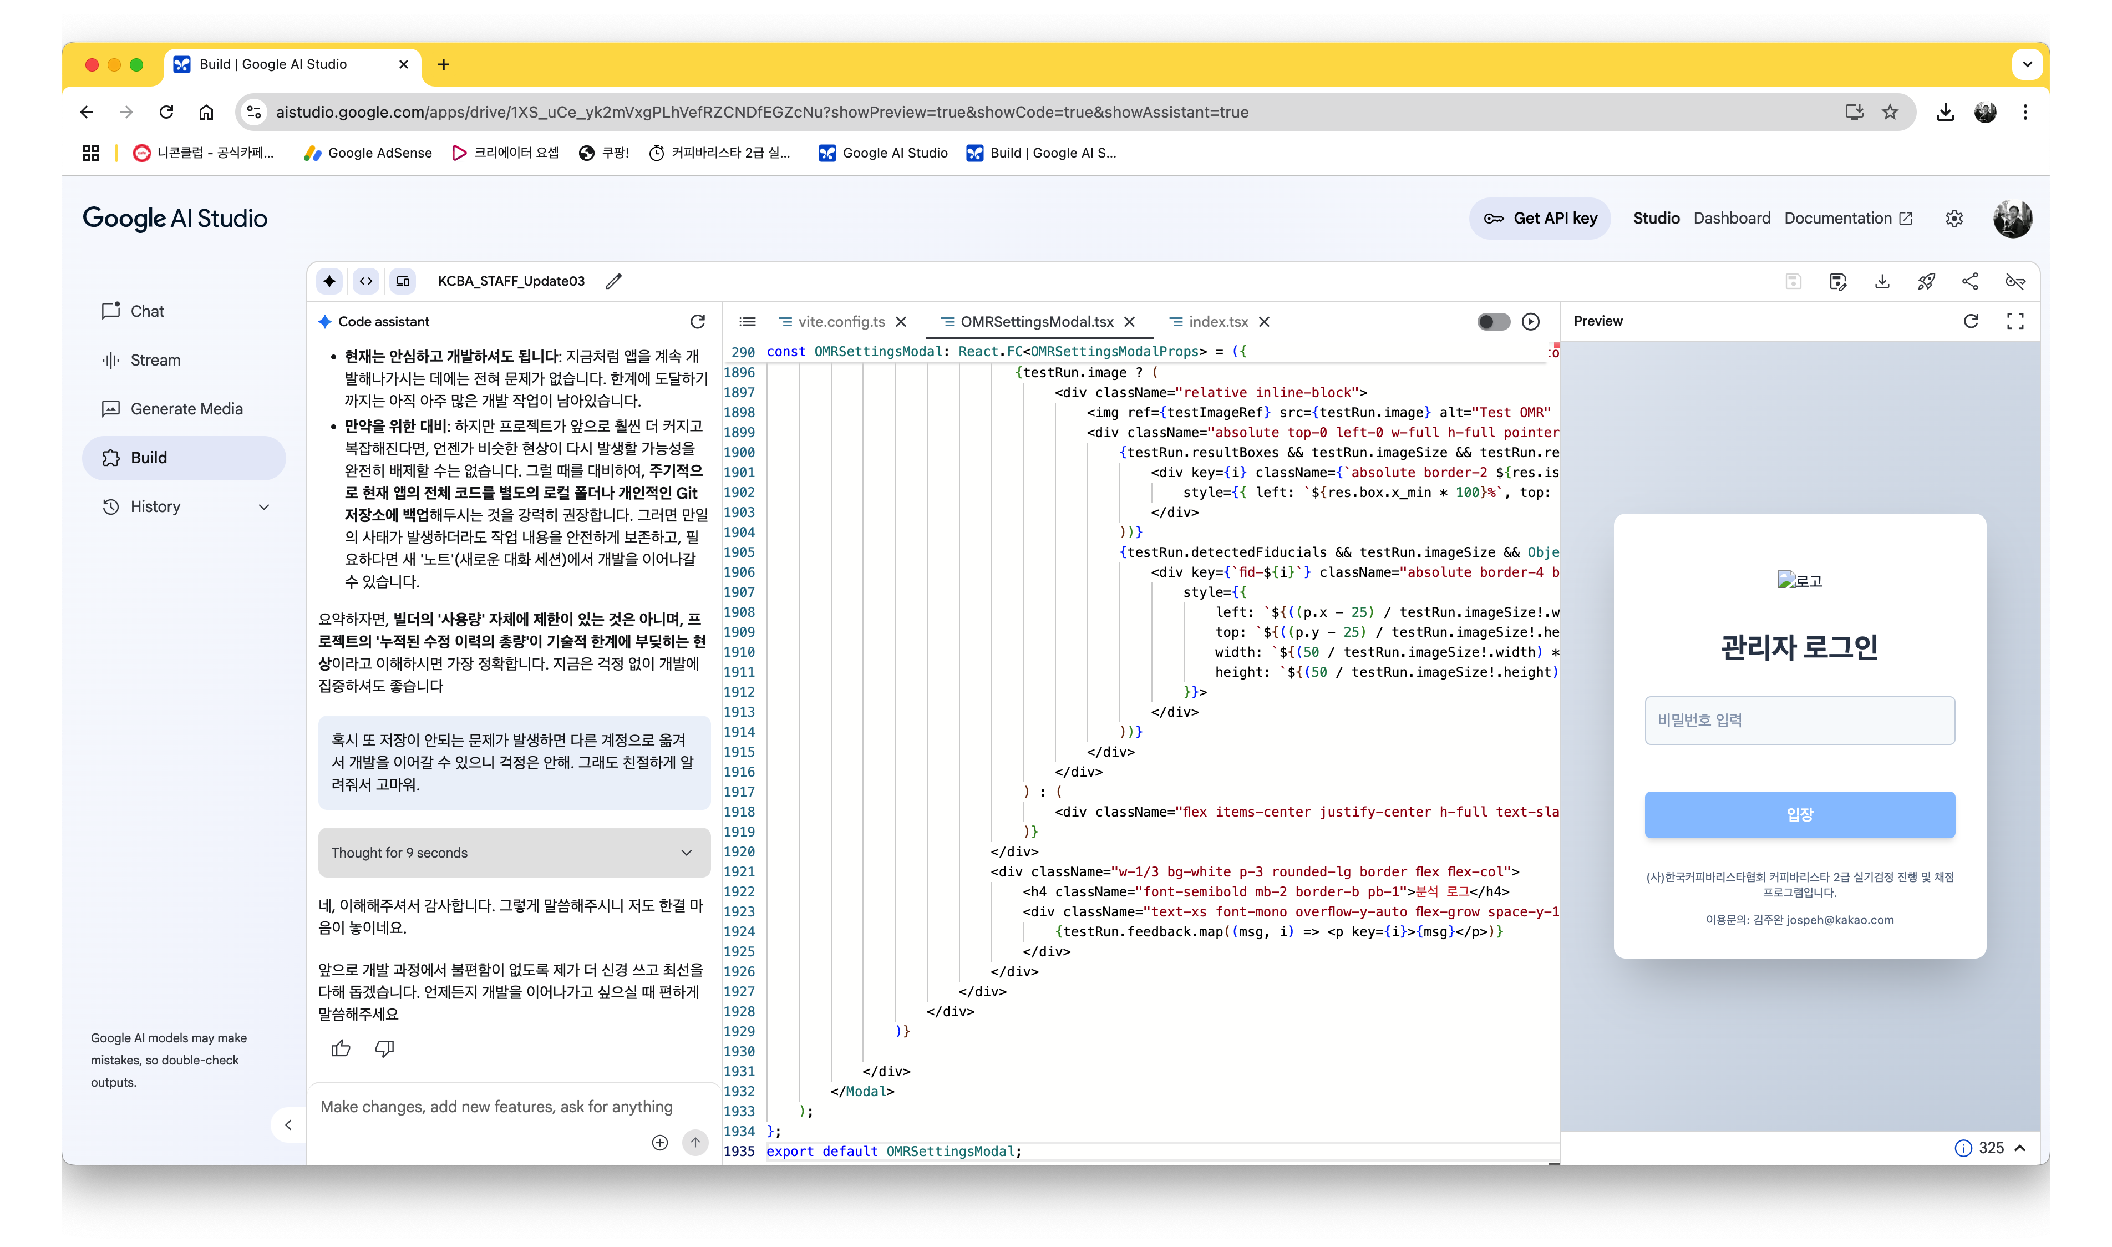Switch to the vite.config.ts tab
The width and height of the screenshot is (2112, 1247).
[x=841, y=322]
